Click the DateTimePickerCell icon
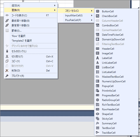This screenshot has width=140, height=137. 97,35
